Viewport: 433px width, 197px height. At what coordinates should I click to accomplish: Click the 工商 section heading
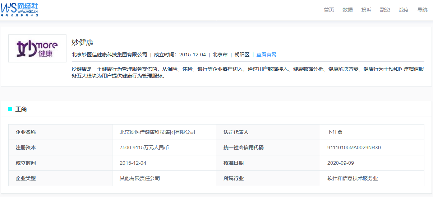click(21, 109)
